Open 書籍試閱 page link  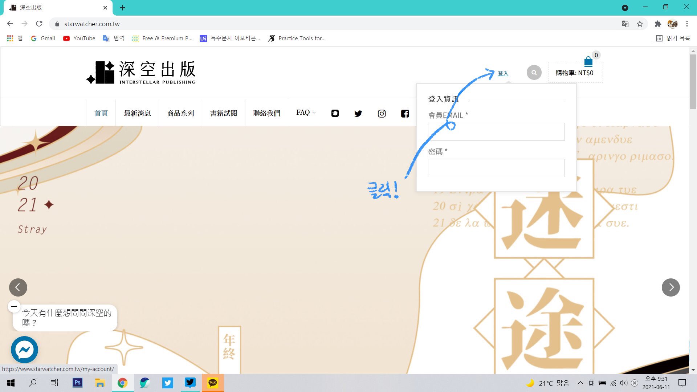(224, 113)
